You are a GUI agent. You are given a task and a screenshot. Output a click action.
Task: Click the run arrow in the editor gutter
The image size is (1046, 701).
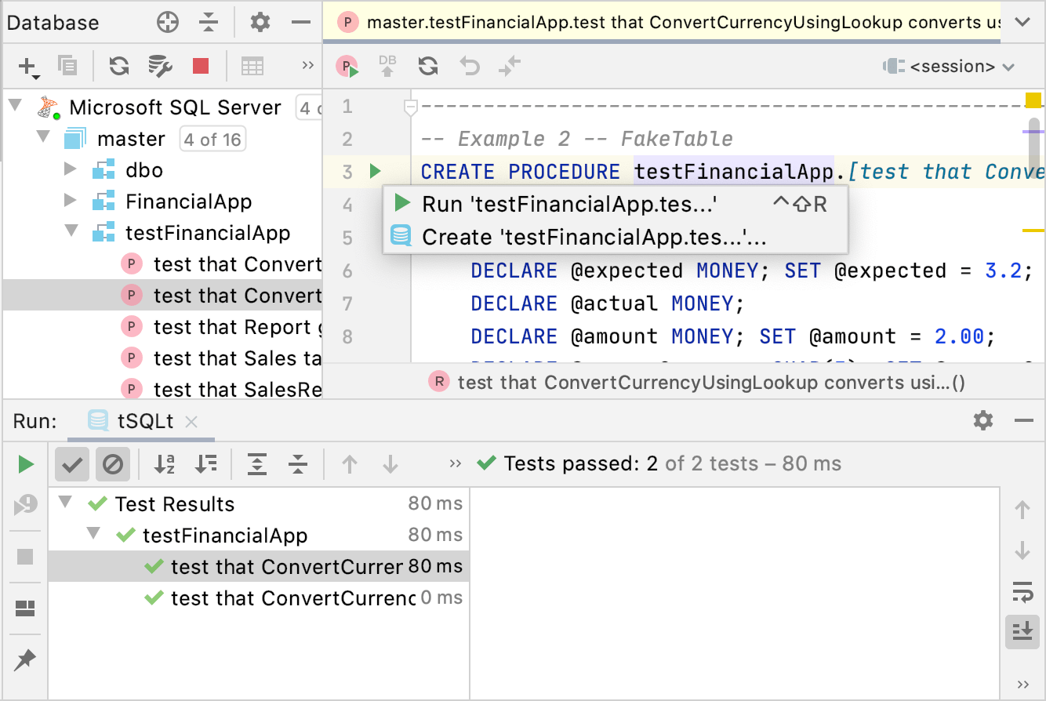pyautogui.click(x=375, y=172)
